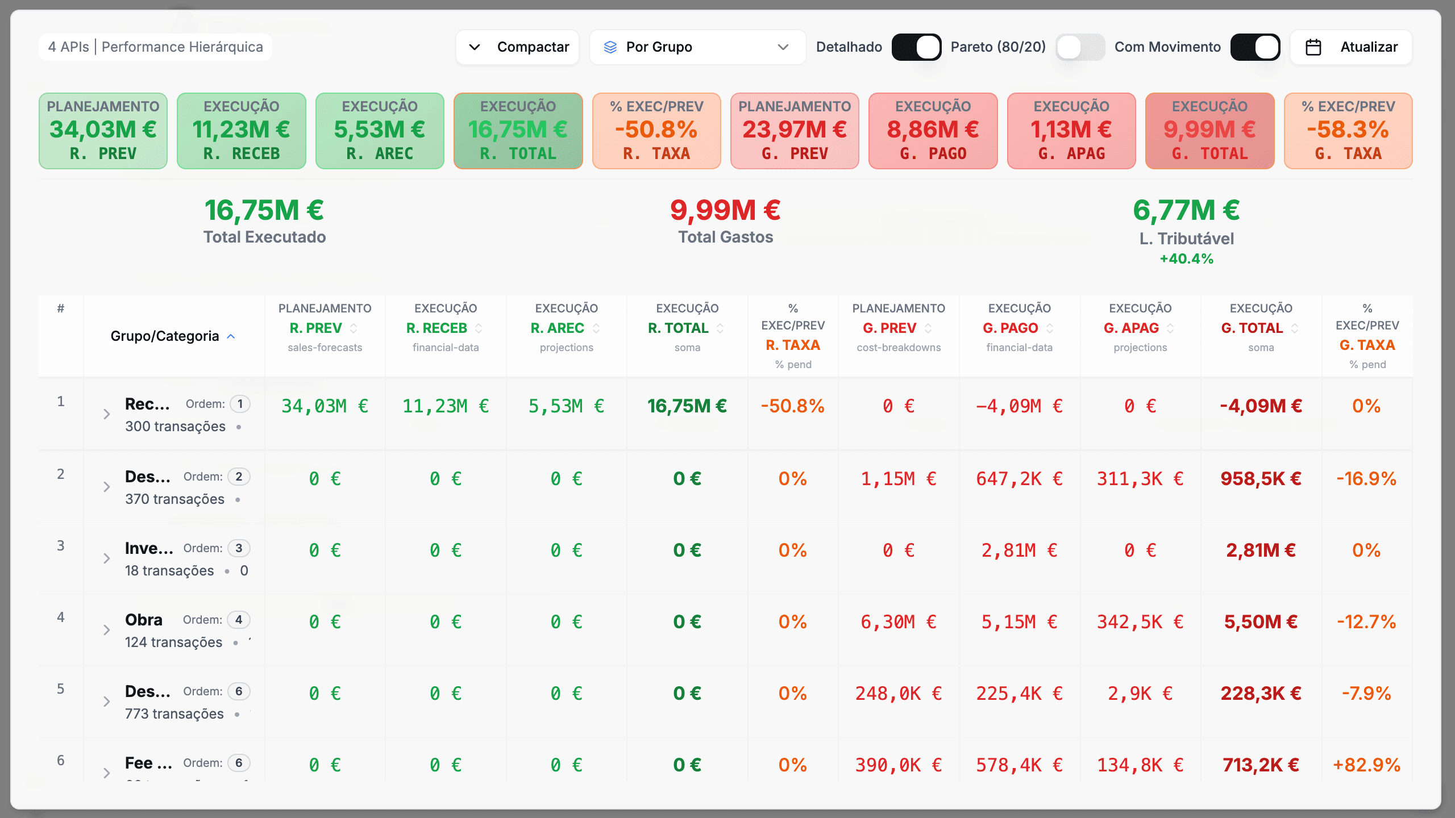
Task: Click the layers icon in Por Grupo
Action: pyautogui.click(x=610, y=47)
